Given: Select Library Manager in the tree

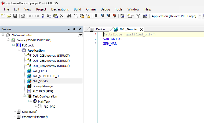Looking at the screenshot, I should click(x=43, y=86).
